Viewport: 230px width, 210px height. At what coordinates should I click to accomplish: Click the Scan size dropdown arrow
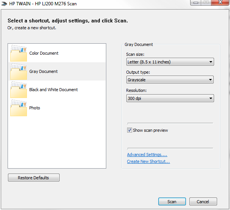[211, 62]
